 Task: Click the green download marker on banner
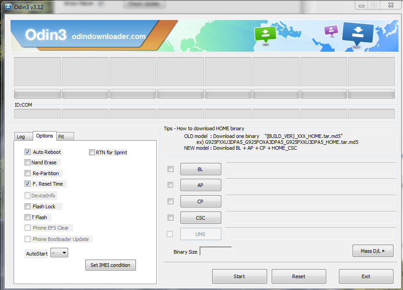[265, 34]
